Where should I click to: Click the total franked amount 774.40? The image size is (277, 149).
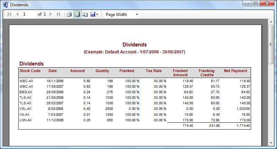pyautogui.click(x=188, y=126)
